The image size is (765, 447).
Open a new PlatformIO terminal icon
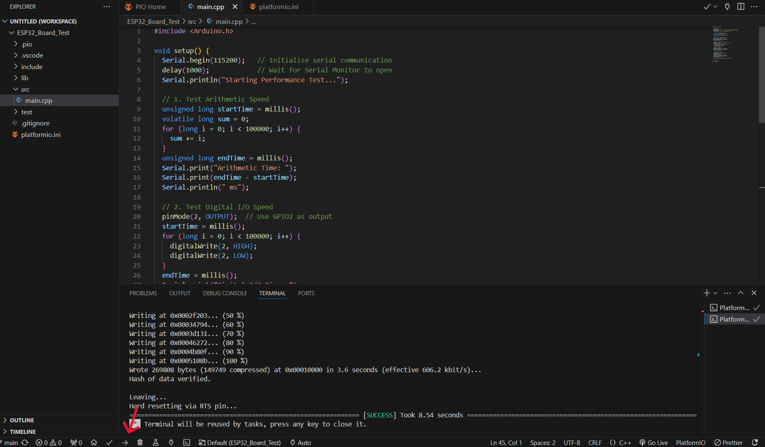[x=187, y=442]
